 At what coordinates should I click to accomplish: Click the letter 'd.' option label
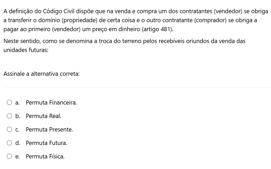pos(18,143)
